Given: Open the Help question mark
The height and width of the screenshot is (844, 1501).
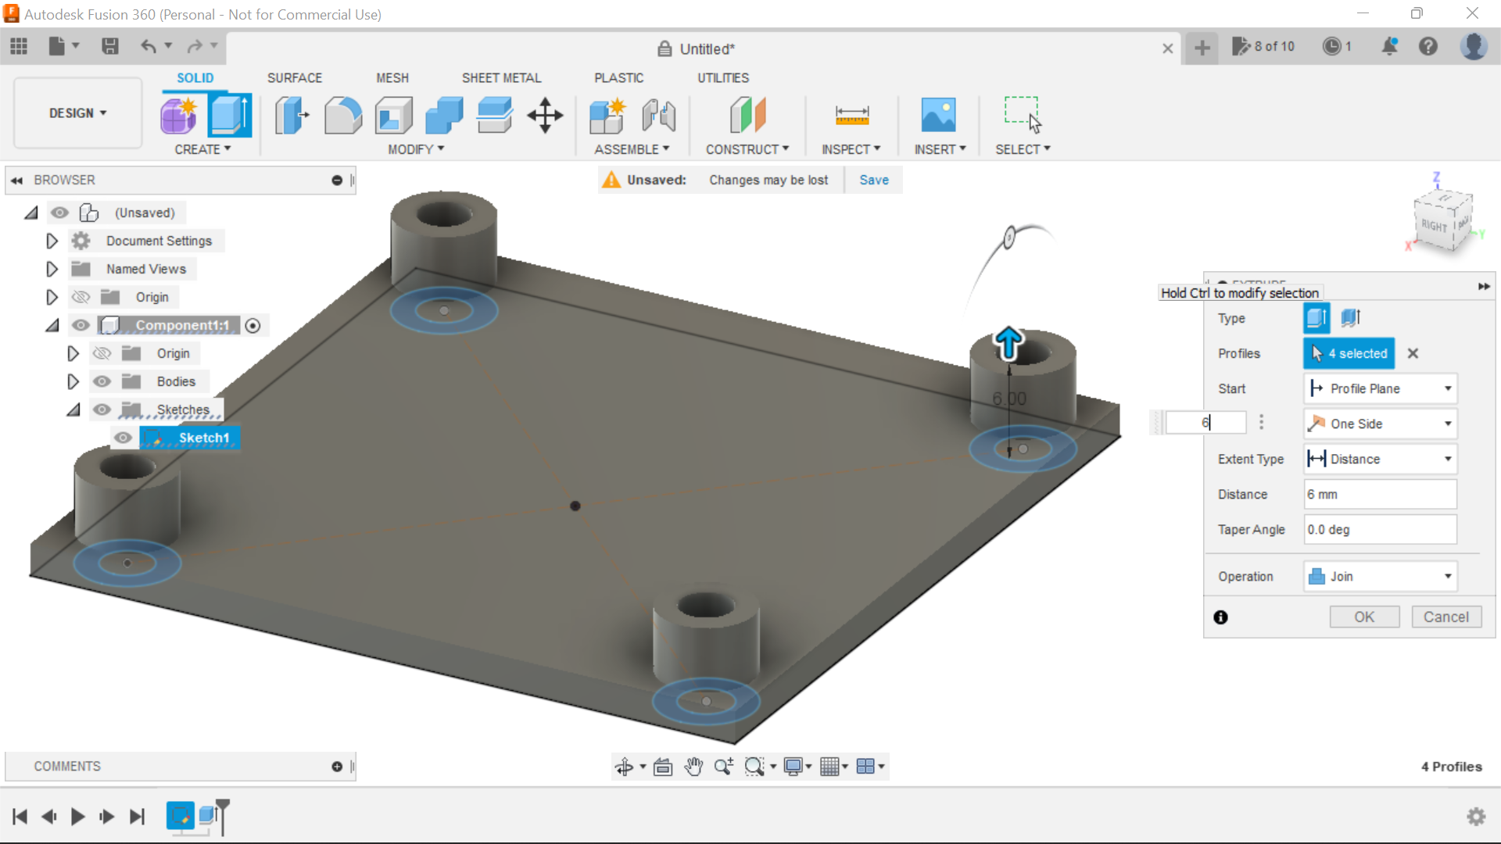Looking at the screenshot, I should (x=1428, y=47).
